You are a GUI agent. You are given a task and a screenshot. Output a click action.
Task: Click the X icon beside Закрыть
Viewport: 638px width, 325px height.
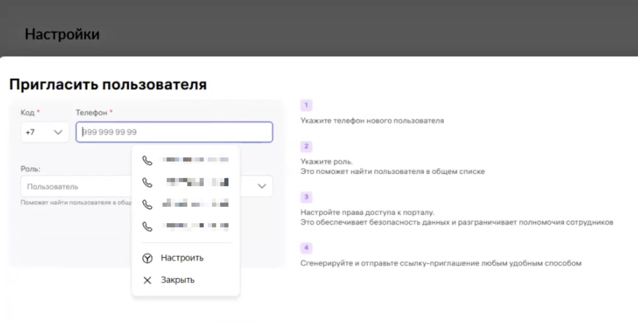(147, 280)
